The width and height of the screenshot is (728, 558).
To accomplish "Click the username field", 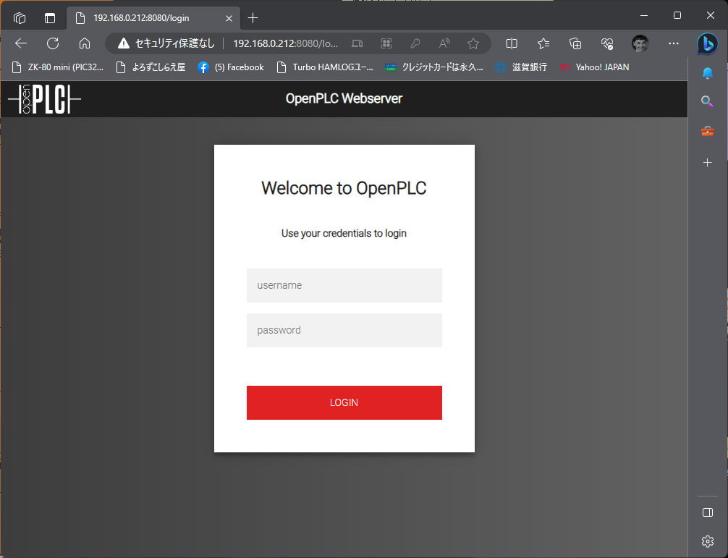I will 344,285.
